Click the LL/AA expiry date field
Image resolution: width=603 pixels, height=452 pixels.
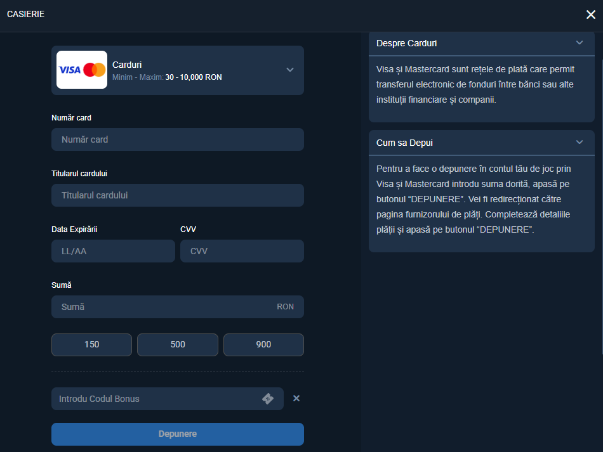pos(113,251)
